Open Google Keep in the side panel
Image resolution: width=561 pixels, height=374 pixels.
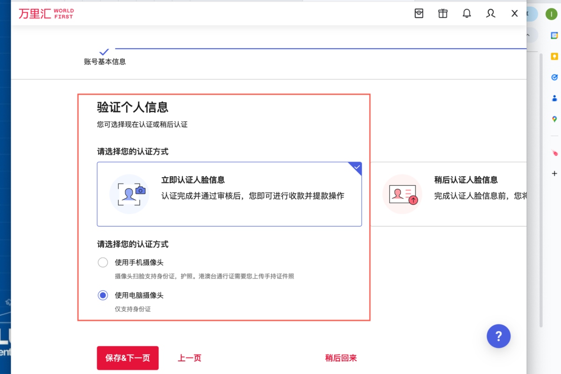[x=554, y=57]
